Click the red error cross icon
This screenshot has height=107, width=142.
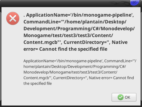pyautogui.click(x=13, y=18)
